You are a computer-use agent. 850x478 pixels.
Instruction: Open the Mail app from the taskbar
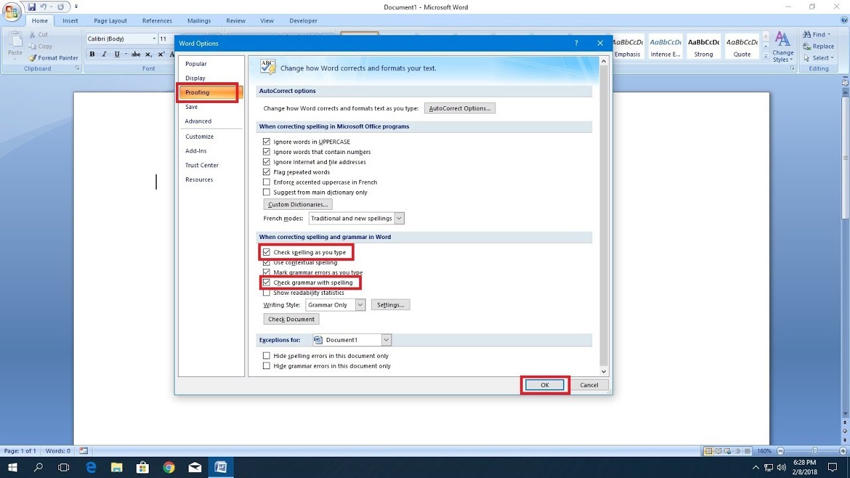(195, 467)
